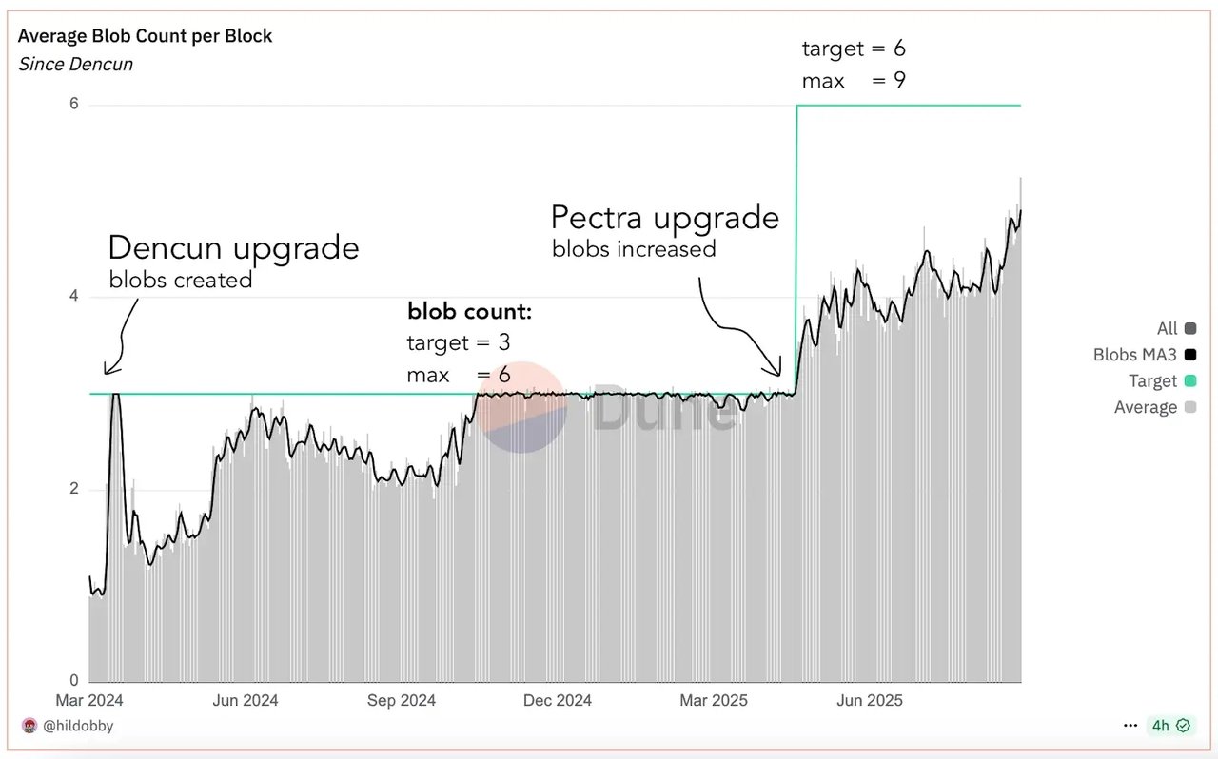Click the green Target legend swatch
This screenshot has height=759, width=1218.
tap(1190, 381)
